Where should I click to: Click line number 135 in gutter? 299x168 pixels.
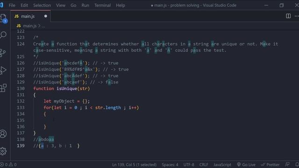pos(21,120)
